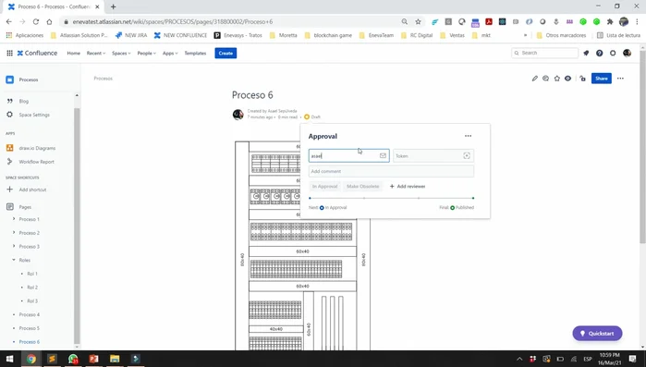This screenshot has width=646, height=367.
Task: Focus the Confluence Search box
Action: click(x=544, y=53)
